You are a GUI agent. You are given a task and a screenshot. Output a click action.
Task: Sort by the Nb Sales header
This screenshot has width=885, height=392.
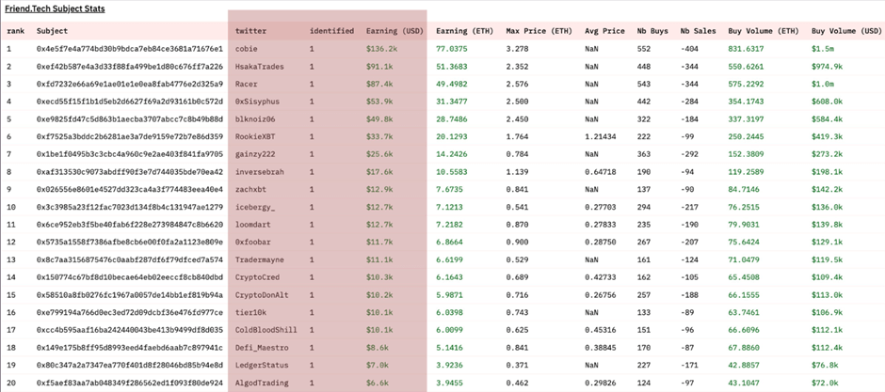699,32
